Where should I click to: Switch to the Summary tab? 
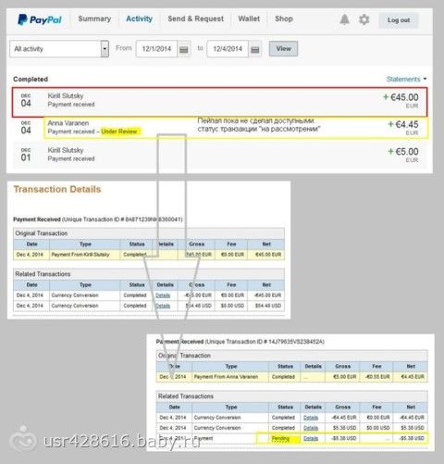click(94, 19)
